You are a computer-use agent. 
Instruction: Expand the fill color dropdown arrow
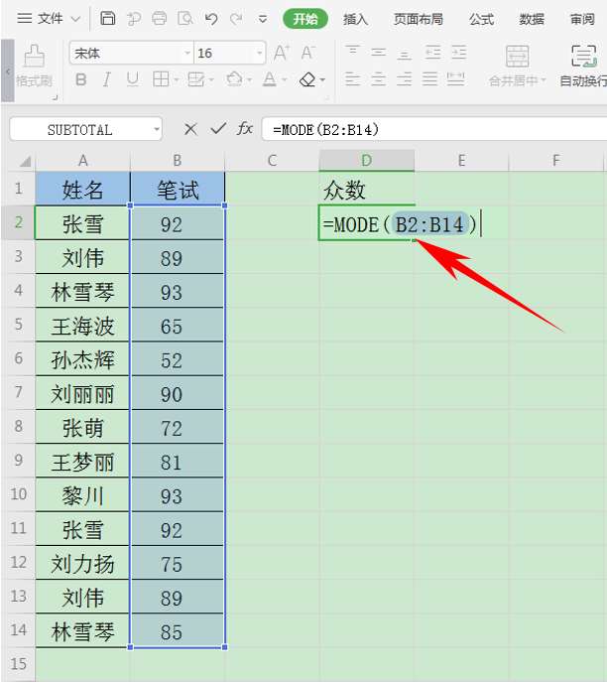tap(249, 80)
